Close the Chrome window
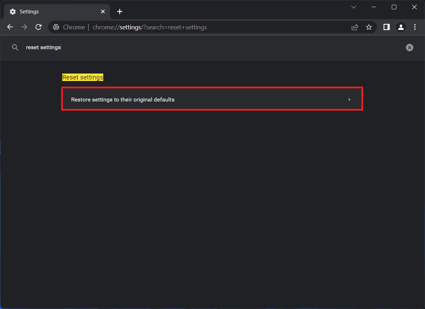425x309 pixels. click(414, 7)
